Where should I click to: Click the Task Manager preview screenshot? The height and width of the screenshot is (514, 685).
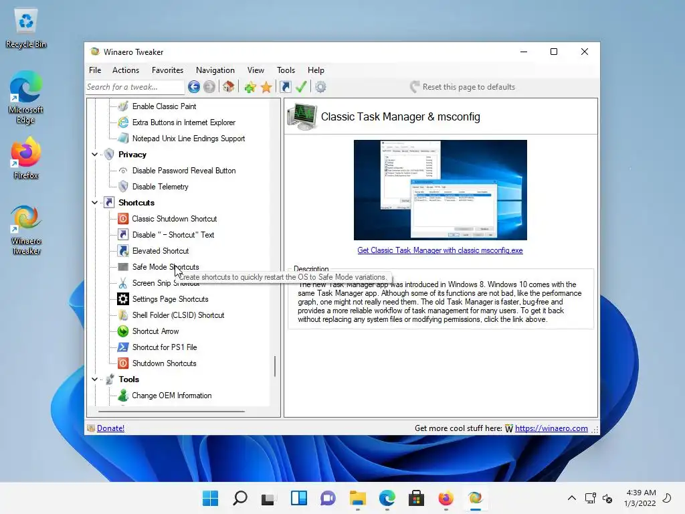(x=440, y=189)
